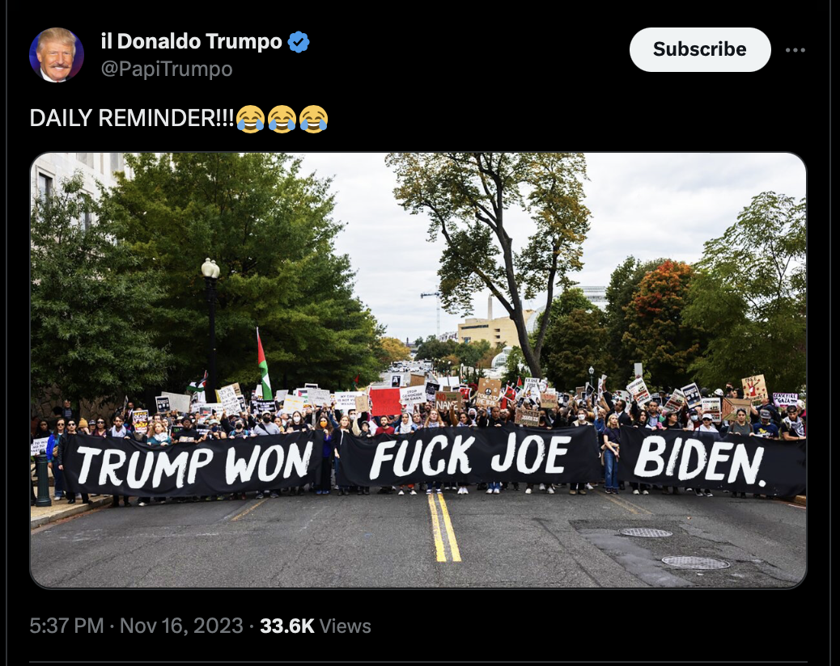Open the 5:37 PM timestamp link
This screenshot has height=666, width=840.
[66, 626]
